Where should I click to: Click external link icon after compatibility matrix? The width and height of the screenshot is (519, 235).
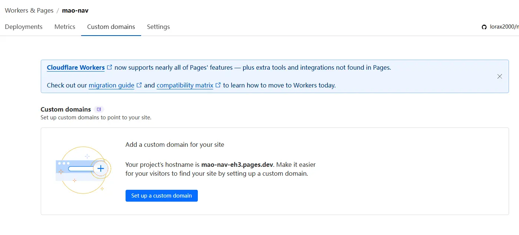tap(218, 85)
